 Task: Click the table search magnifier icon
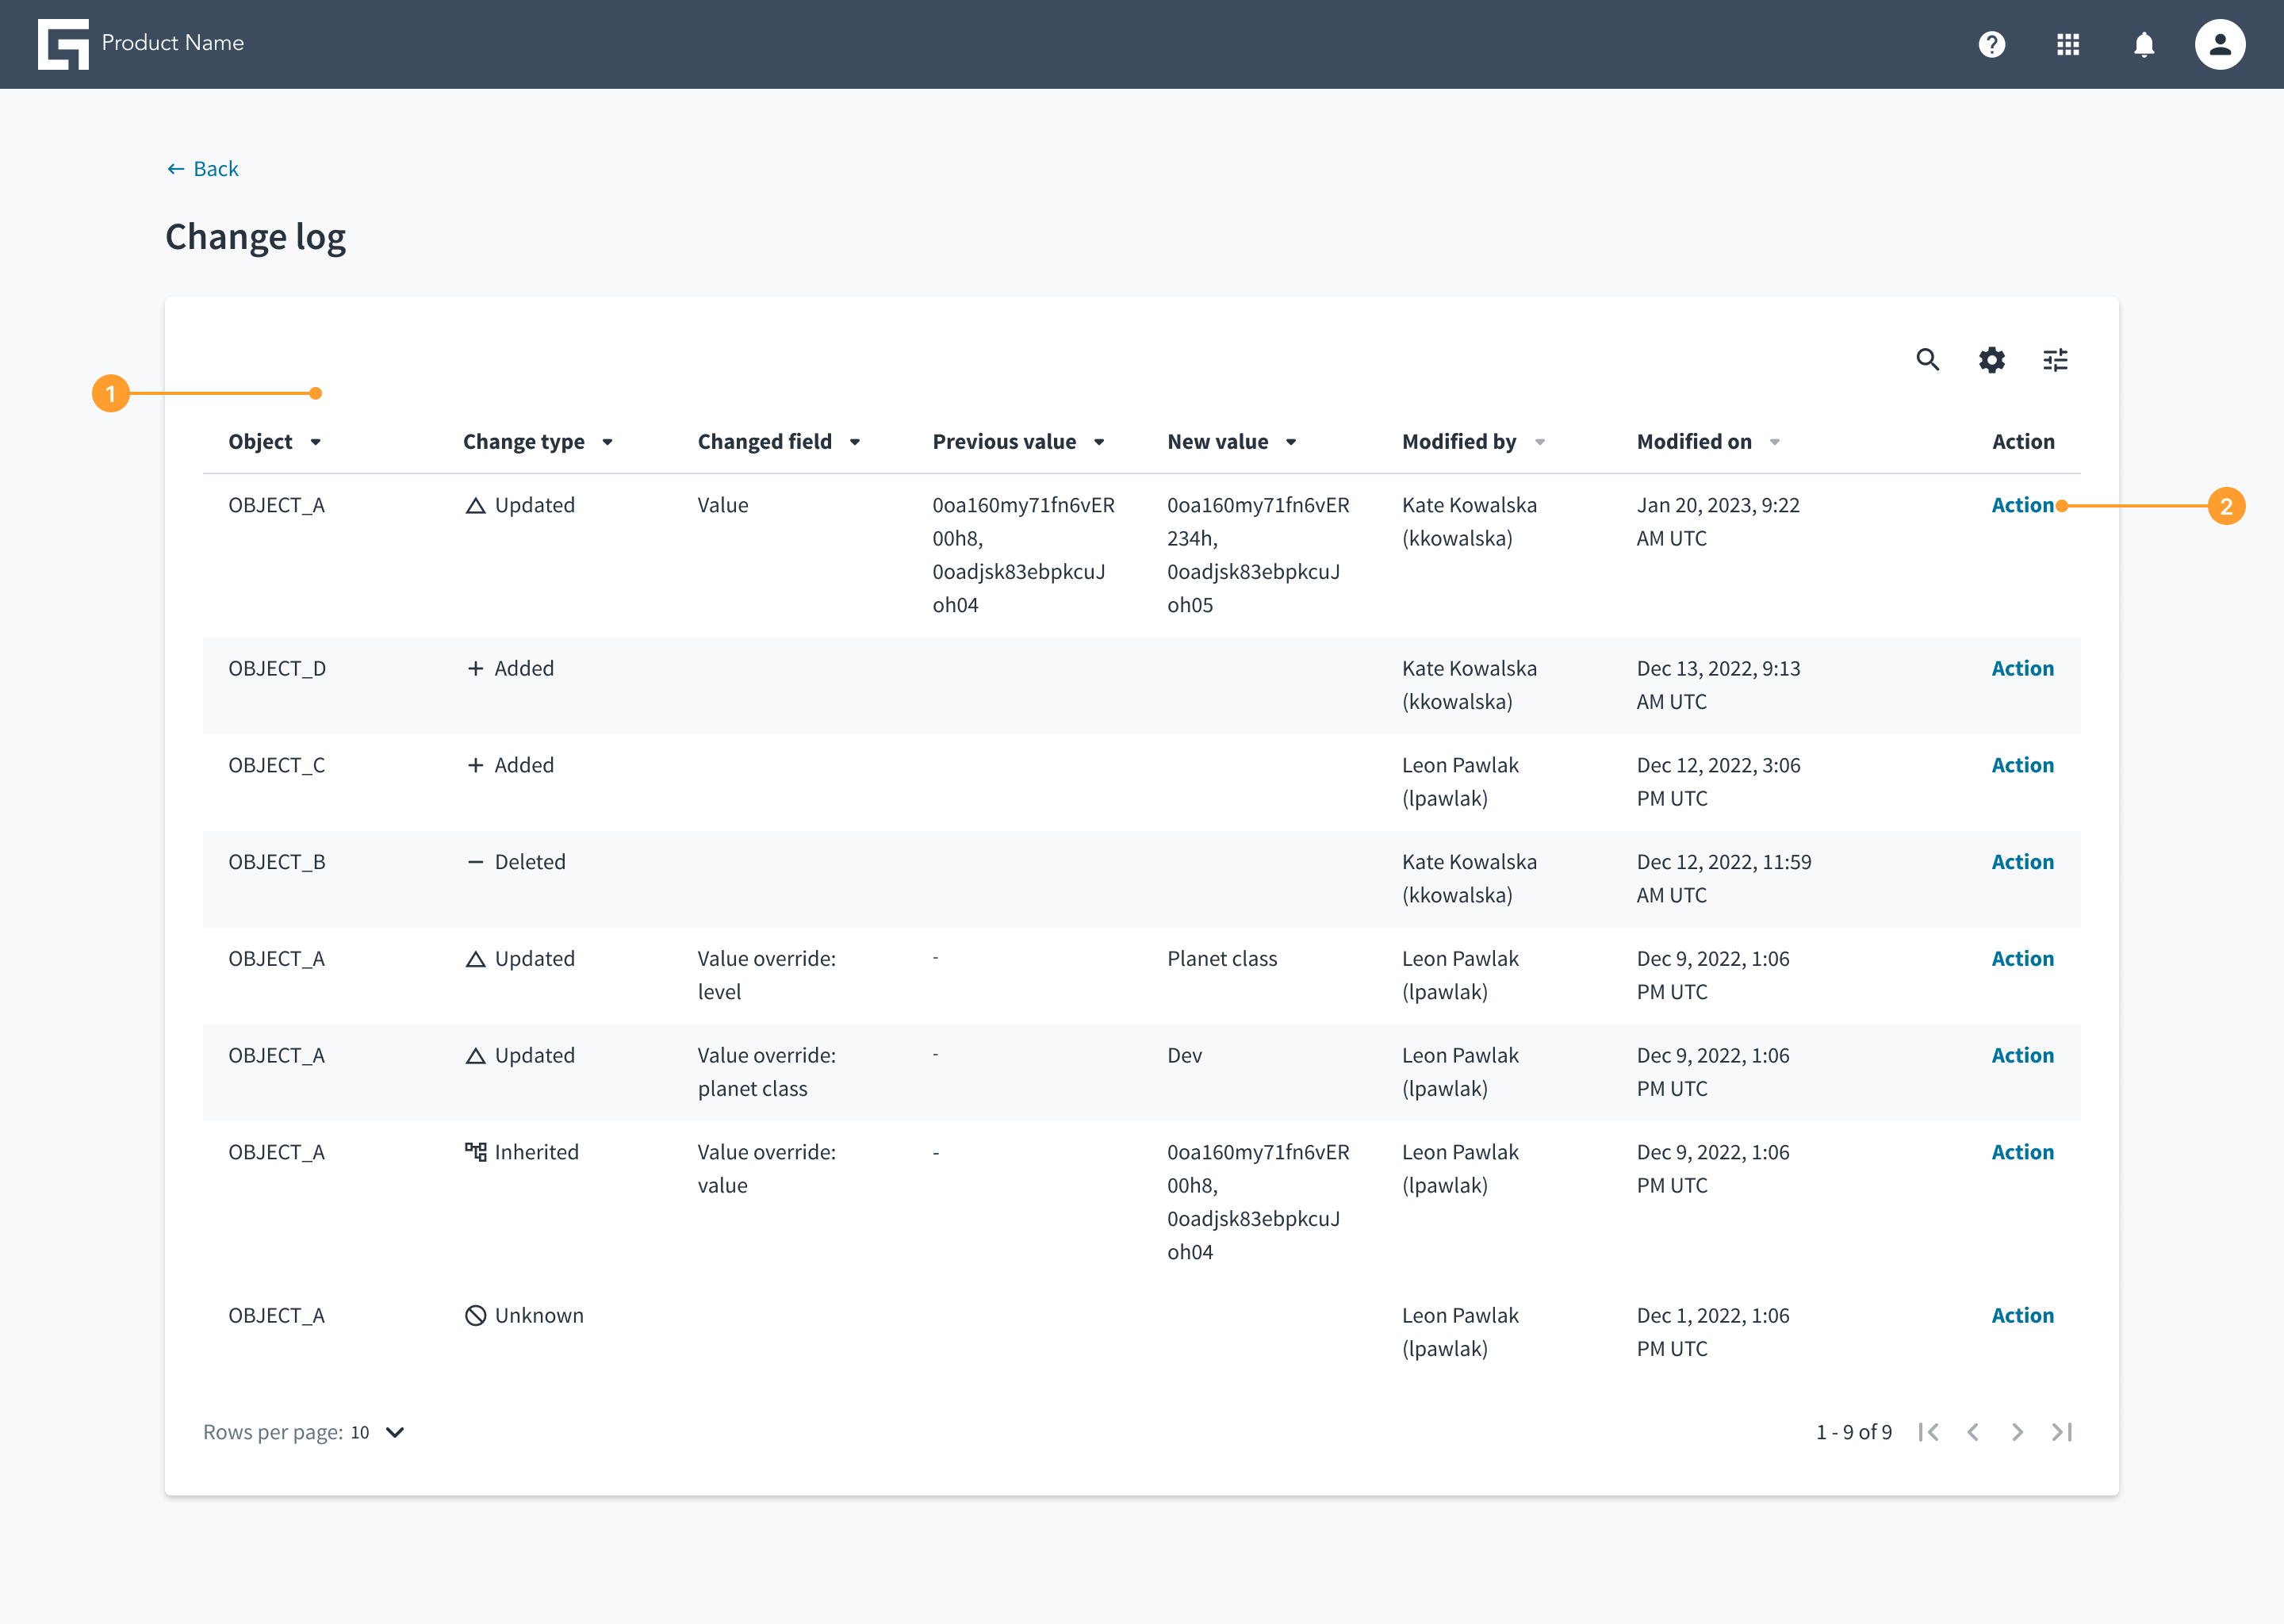click(x=1927, y=359)
